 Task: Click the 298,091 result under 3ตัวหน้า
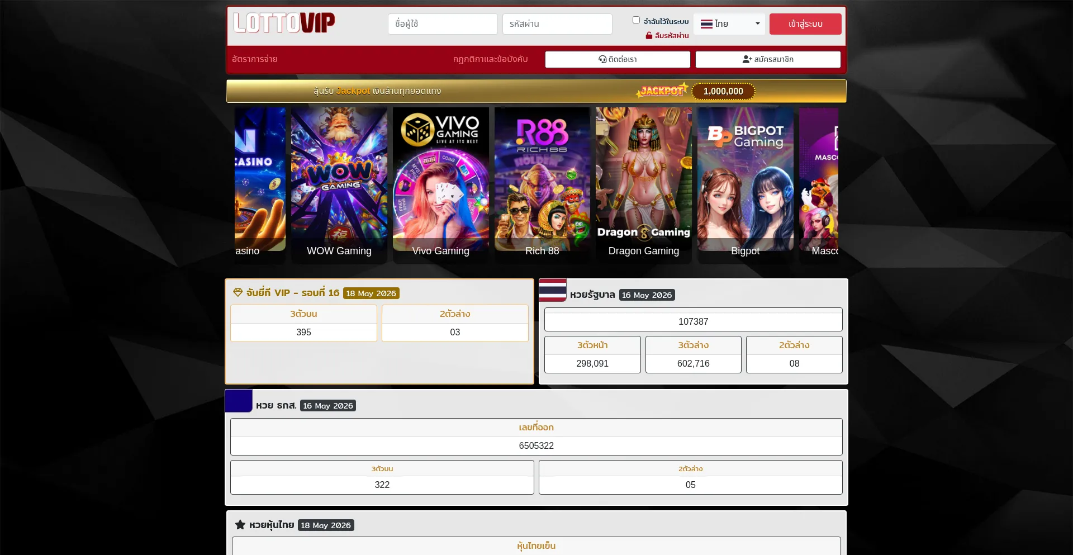pos(592,363)
